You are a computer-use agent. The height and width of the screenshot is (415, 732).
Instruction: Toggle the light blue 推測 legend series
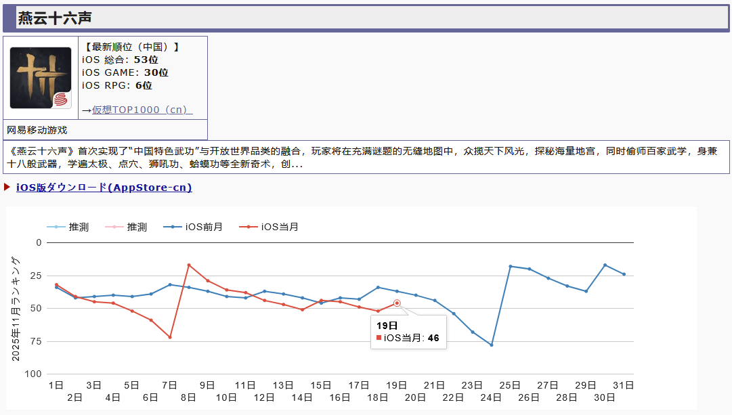68,227
